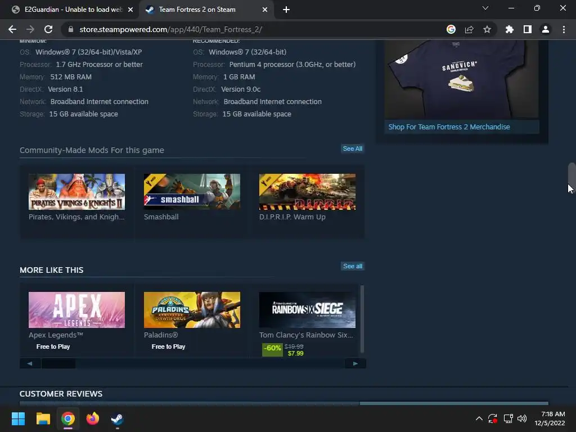Close the Team Fortress 2 tab

coord(265,10)
